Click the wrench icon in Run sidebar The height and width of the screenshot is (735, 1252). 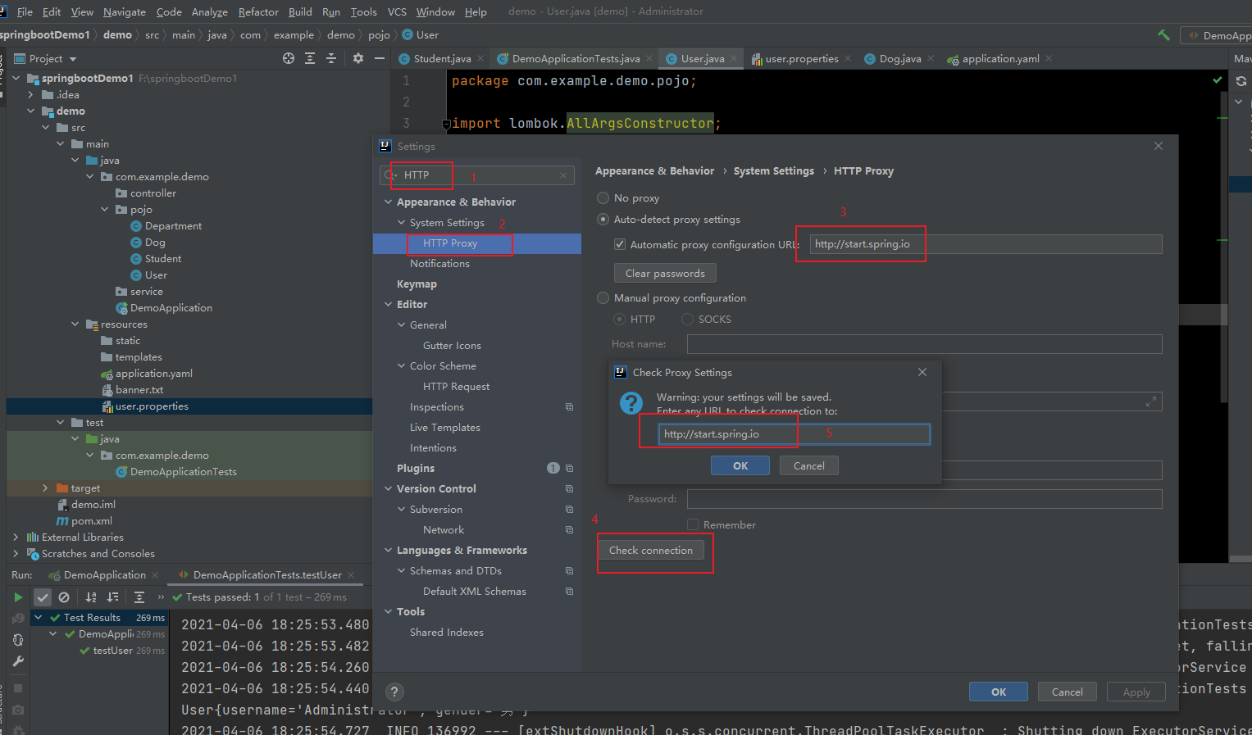(18, 661)
